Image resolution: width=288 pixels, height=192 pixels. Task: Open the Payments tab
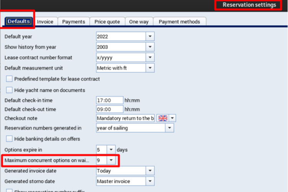[x=73, y=22]
